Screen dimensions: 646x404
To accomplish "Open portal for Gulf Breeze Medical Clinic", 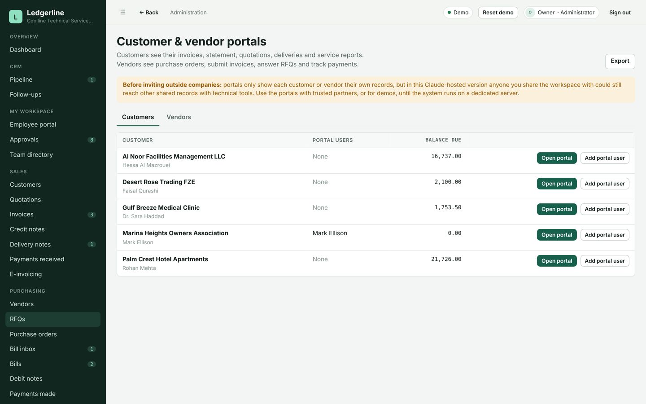I will coord(557,209).
